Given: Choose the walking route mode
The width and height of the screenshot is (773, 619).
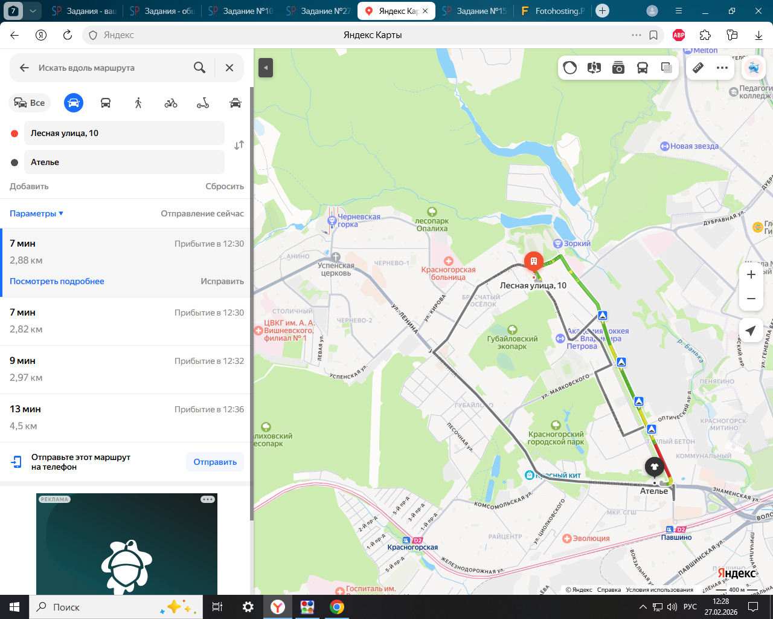Looking at the screenshot, I should pyautogui.click(x=138, y=103).
